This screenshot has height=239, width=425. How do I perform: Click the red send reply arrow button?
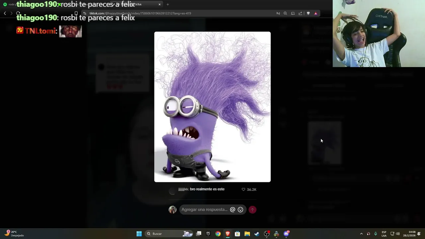pos(252,209)
